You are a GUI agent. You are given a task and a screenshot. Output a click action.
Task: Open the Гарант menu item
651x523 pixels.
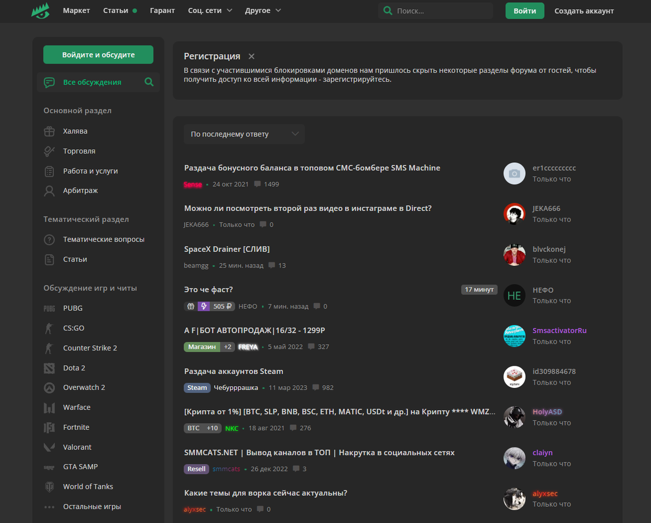pos(162,10)
